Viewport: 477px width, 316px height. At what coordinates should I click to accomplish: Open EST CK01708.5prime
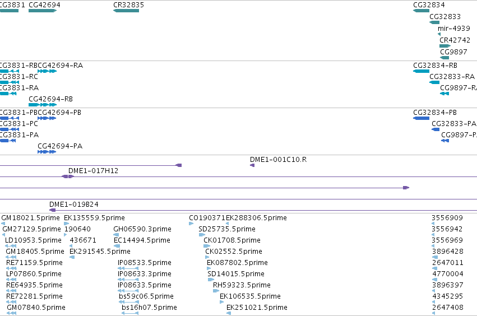coord(232,240)
